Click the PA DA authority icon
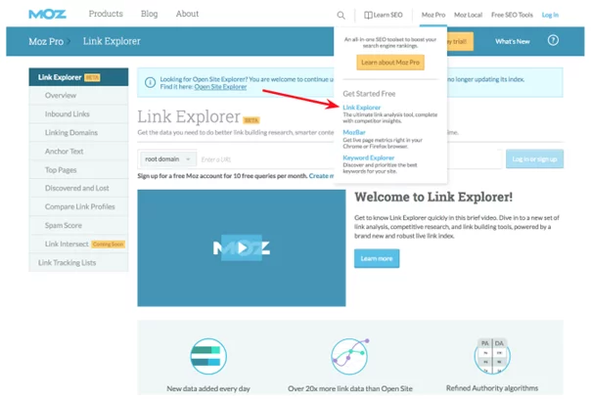 point(492,356)
